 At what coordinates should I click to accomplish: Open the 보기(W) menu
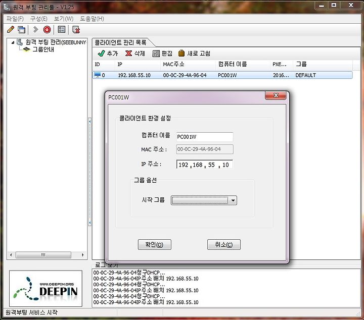coord(64,19)
